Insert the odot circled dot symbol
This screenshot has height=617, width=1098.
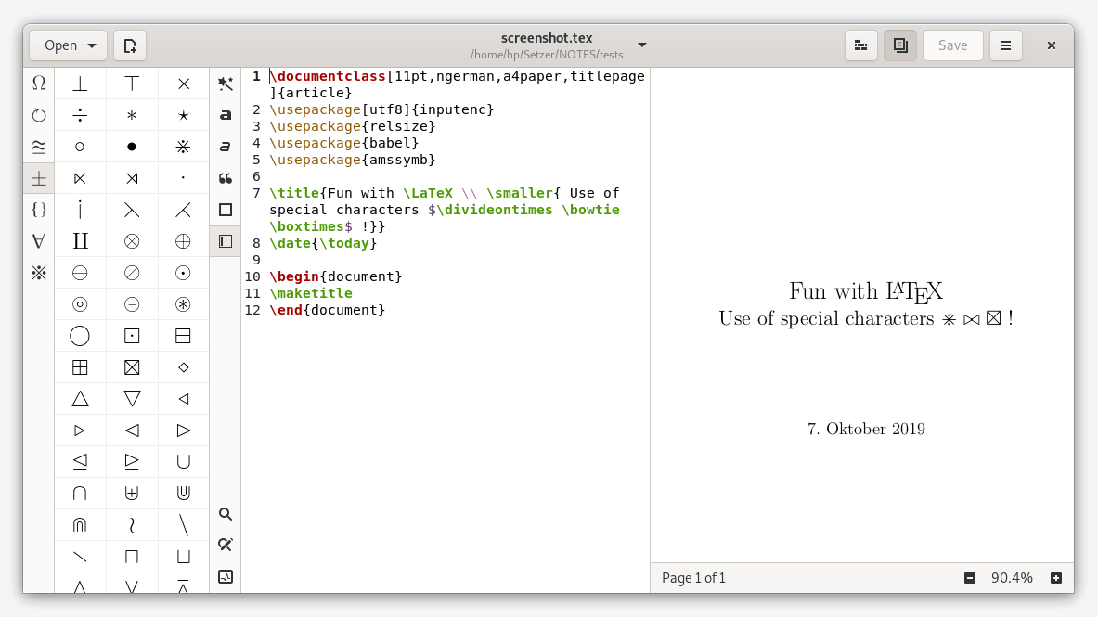(184, 273)
